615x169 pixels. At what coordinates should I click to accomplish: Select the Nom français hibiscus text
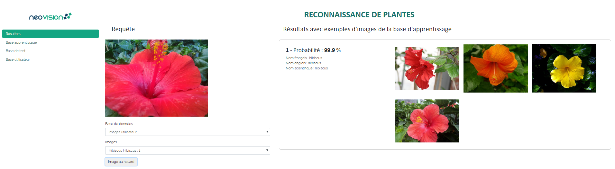304,58
